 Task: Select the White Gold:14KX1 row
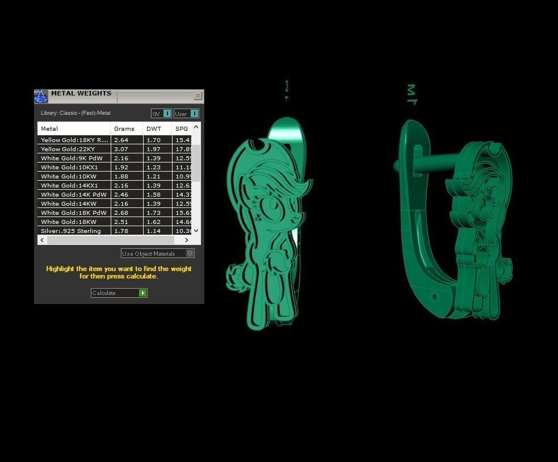click(115, 185)
